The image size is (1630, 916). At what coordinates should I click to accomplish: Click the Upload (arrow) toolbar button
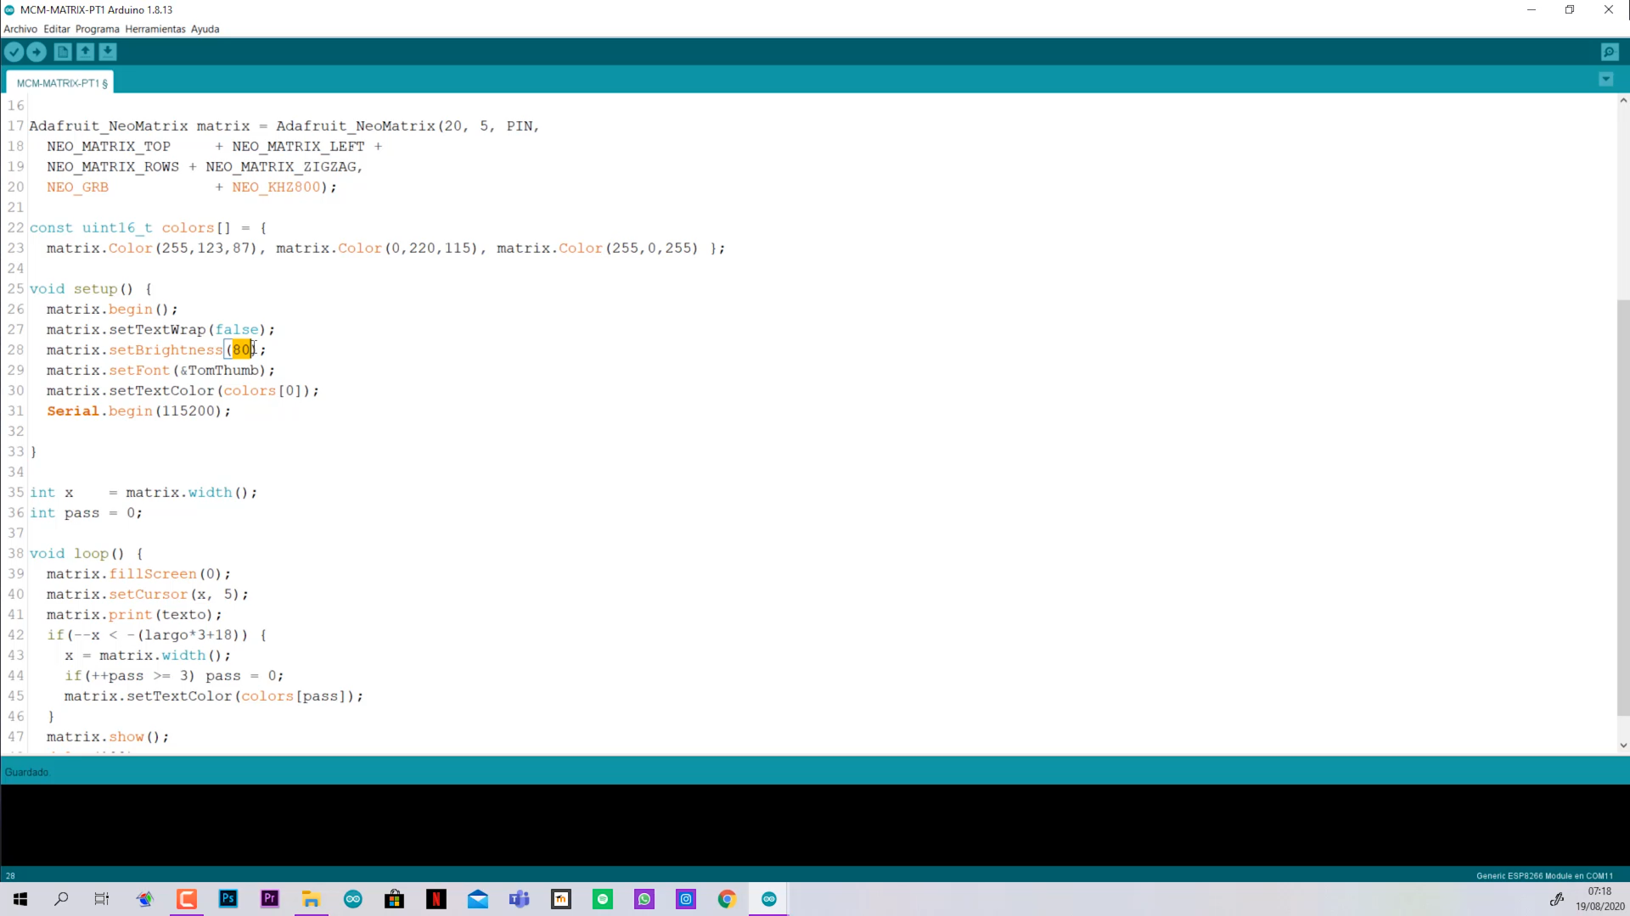(37, 53)
